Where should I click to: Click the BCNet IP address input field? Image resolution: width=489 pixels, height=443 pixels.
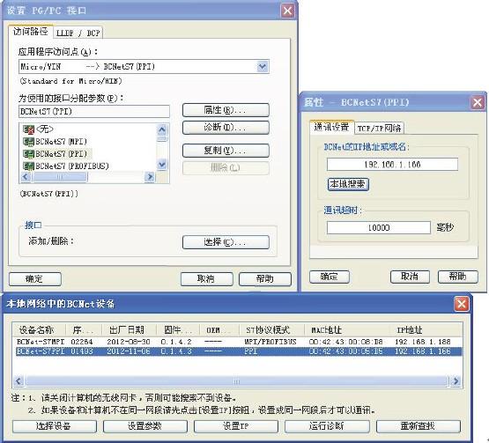point(392,165)
